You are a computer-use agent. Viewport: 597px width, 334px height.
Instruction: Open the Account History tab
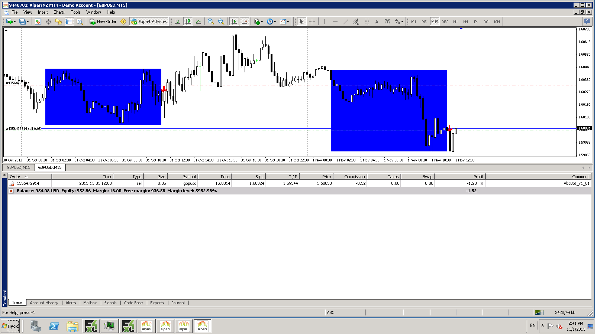tap(44, 303)
